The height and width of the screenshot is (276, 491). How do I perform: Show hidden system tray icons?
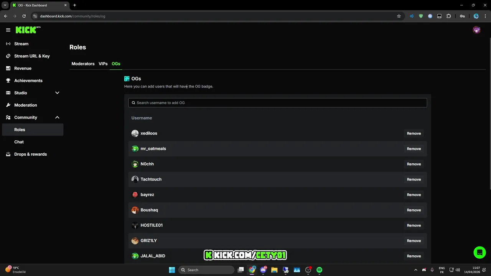416,270
